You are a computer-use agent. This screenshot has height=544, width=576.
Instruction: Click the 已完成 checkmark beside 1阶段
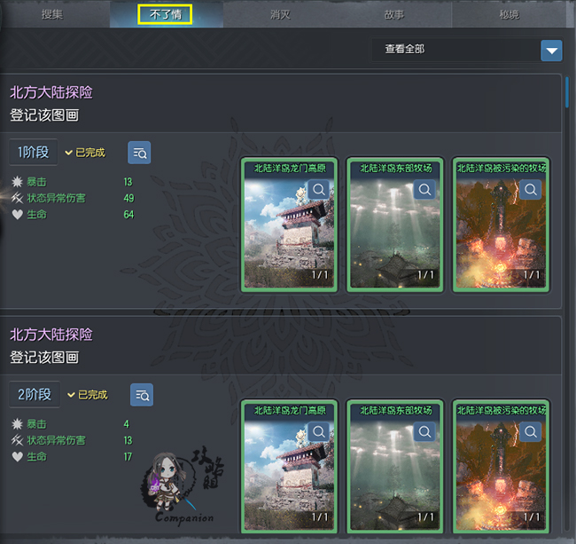click(68, 153)
